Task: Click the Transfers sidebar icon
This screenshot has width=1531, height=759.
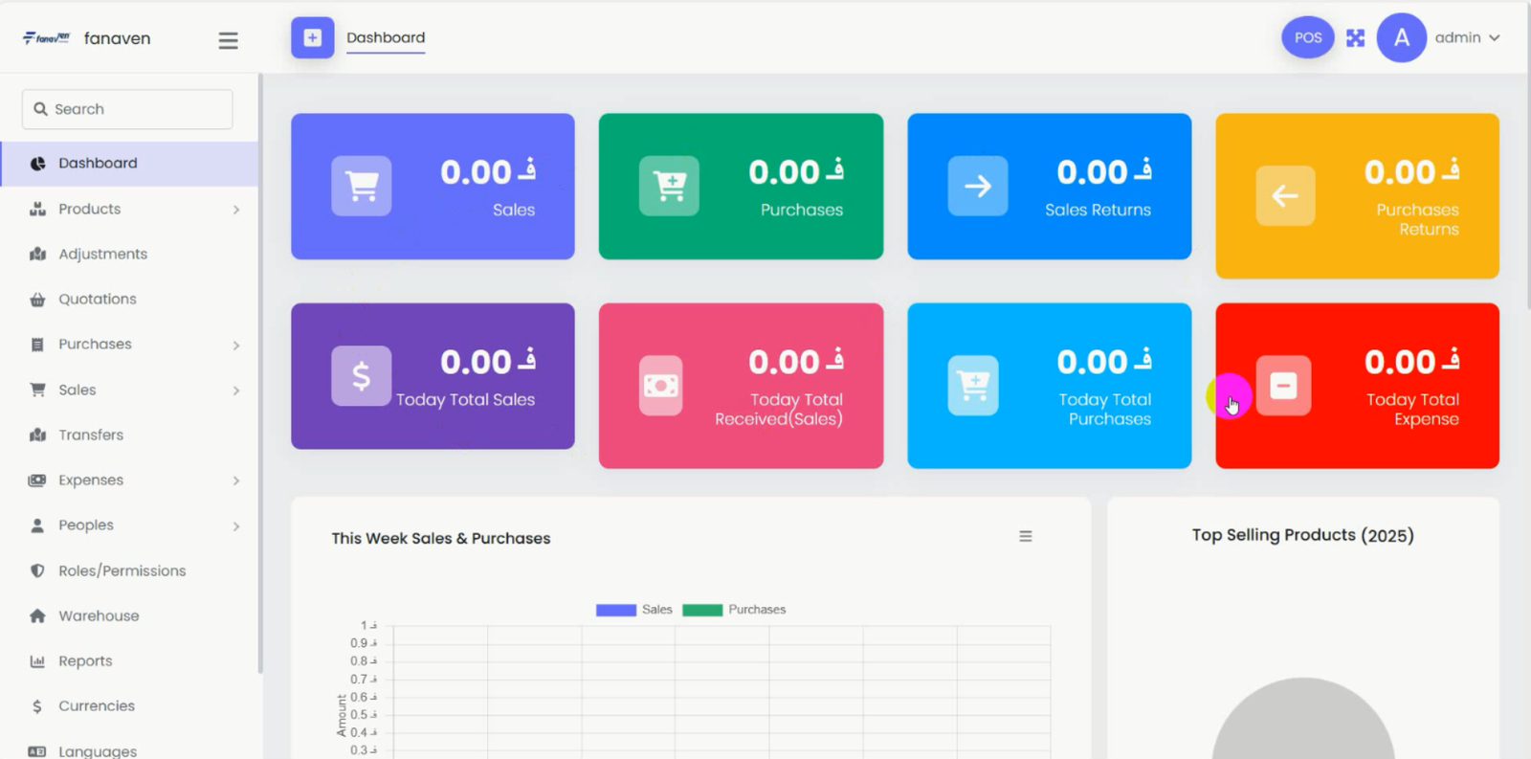Action: (x=37, y=435)
